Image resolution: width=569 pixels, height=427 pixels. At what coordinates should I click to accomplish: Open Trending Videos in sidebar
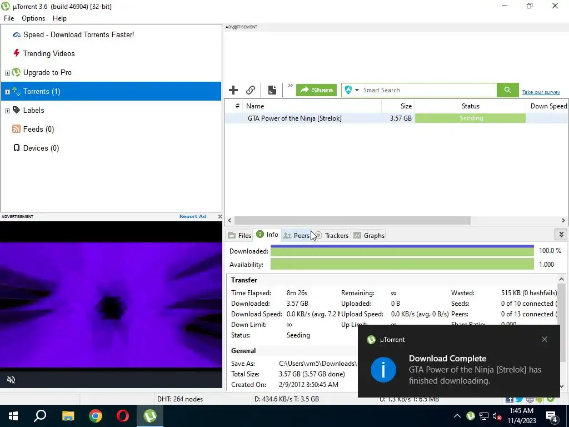(x=49, y=53)
